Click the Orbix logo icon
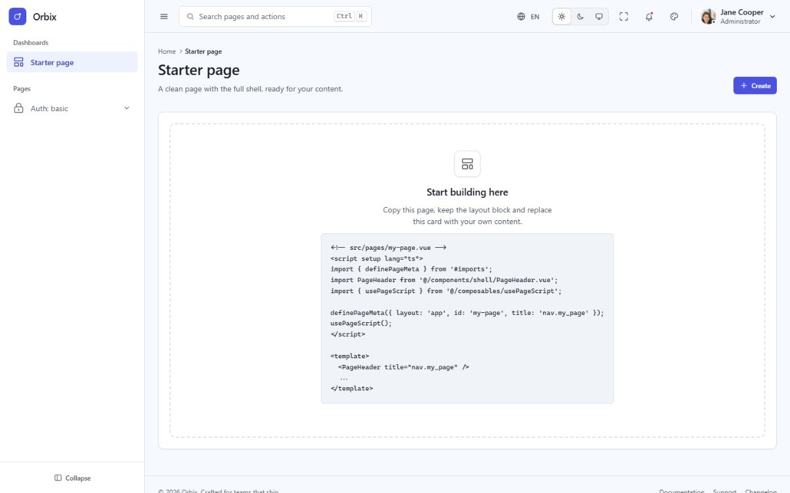Viewport: 790px width, 493px height. point(18,16)
